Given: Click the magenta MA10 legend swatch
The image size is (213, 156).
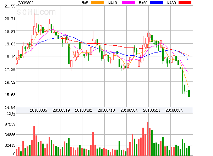Looking at the screenshot, I should [x=129, y=2].
